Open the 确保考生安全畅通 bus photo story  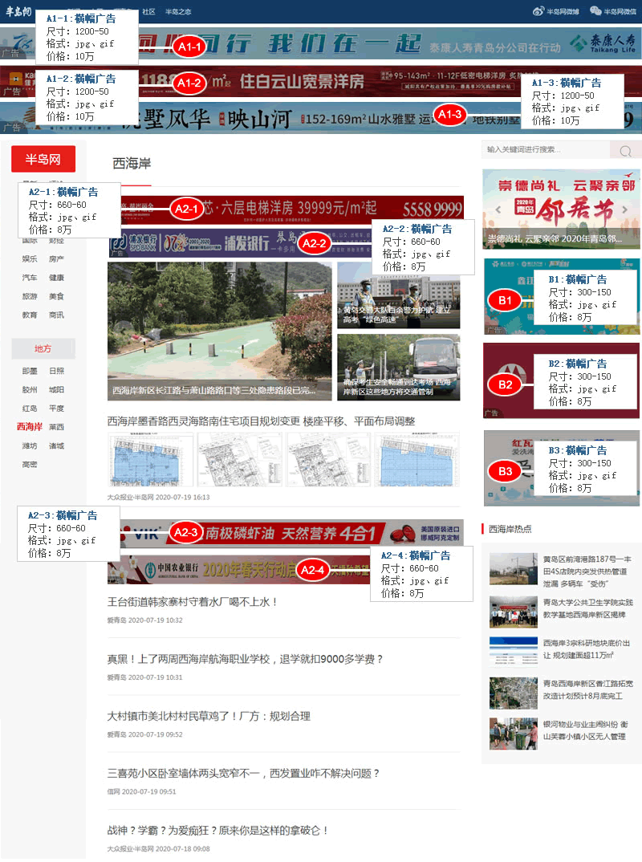[399, 368]
